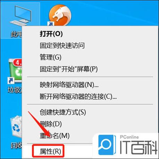The image size is (159, 159).
Task: Choose 断开网络驱动器的连接(C)... entry
Action: (x=78, y=97)
